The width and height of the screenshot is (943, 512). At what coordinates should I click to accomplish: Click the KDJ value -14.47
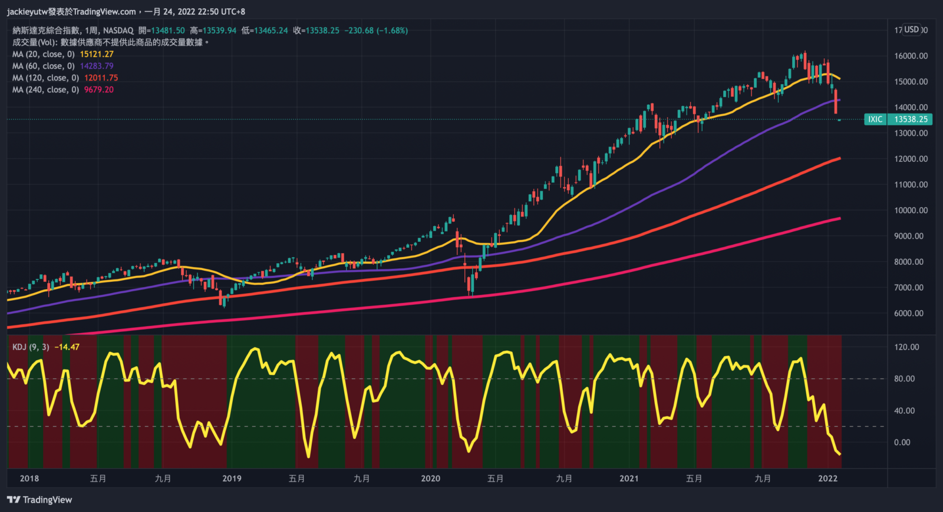click(x=67, y=347)
